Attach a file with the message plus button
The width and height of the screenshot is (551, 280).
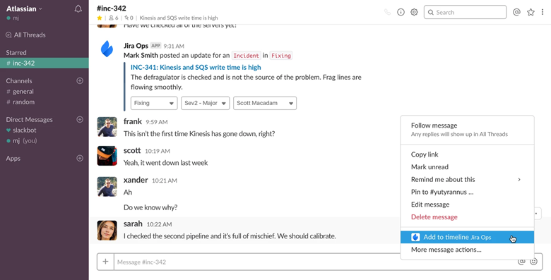105,262
